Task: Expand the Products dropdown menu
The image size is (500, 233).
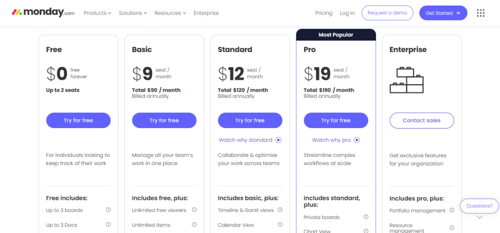Action: coord(97,13)
